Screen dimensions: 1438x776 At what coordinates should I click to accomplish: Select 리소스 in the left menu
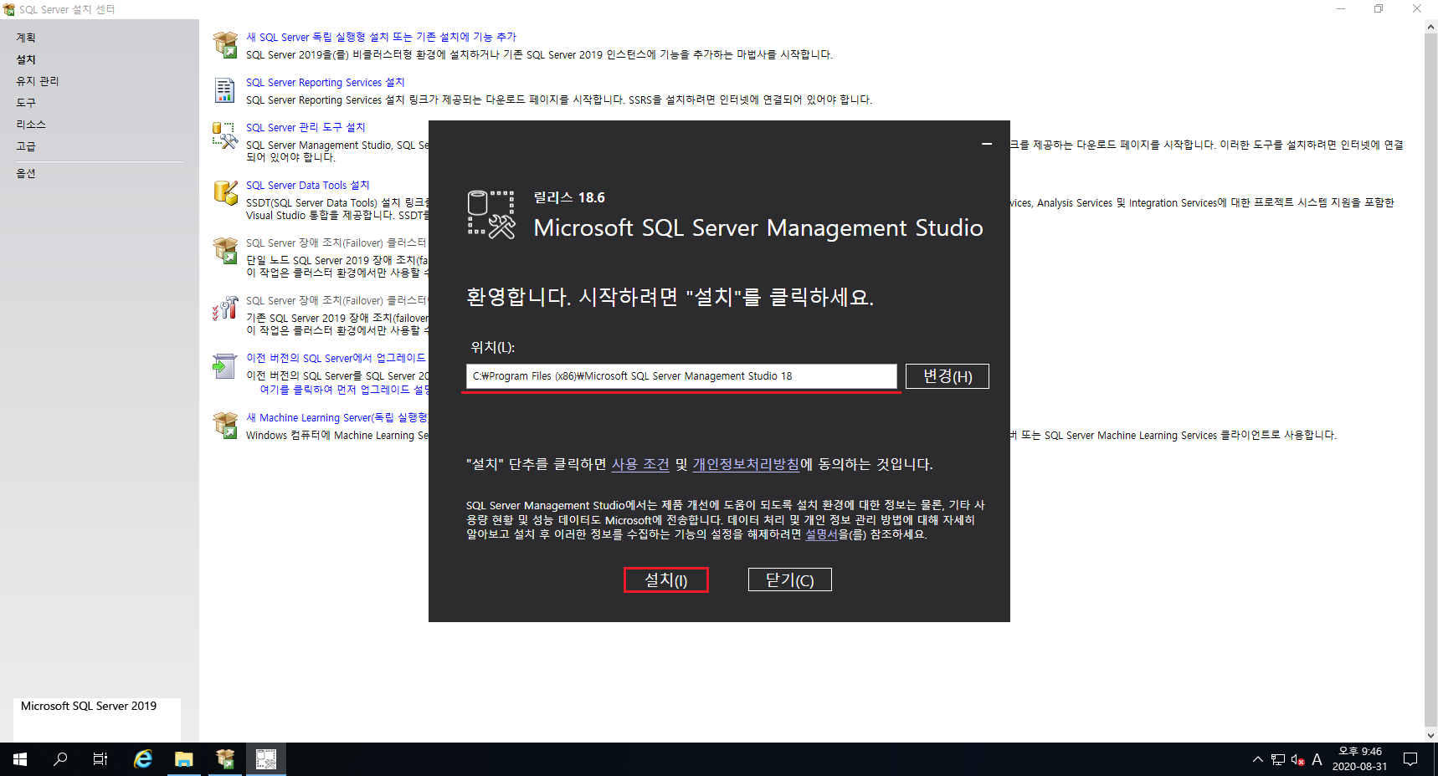point(31,125)
